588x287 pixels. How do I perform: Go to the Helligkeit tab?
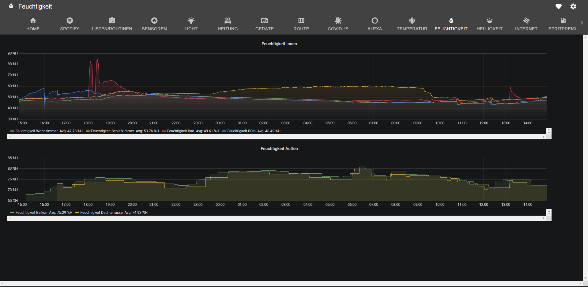(x=489, y=25)
